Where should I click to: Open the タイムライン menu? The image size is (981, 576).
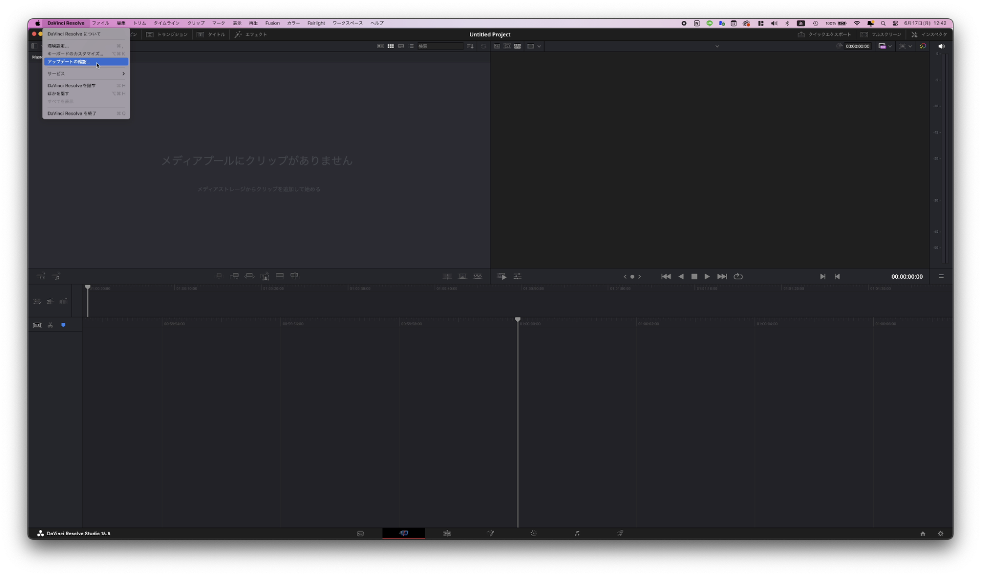tap(166, 23)
